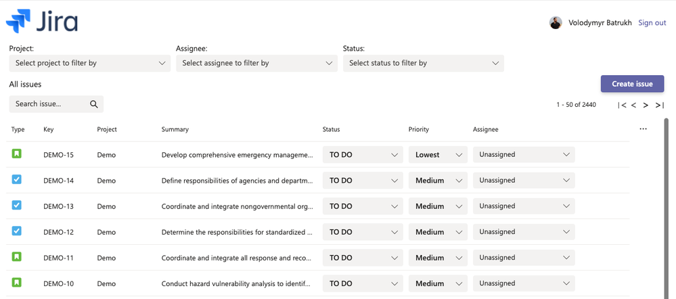Click into the Search issue field

click(49, 104)
